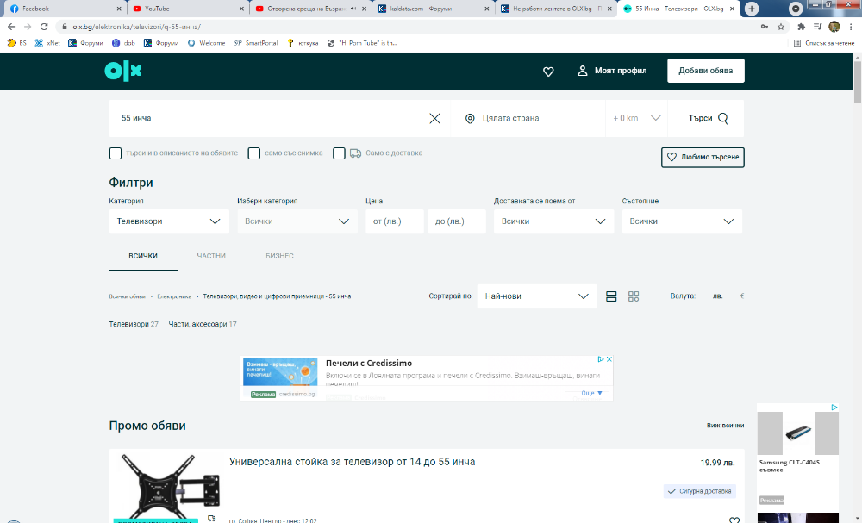The width and height of the screenshot is (862, 523).
Task: Open Chrome menu three dots
Action: (x=852, y=27)
